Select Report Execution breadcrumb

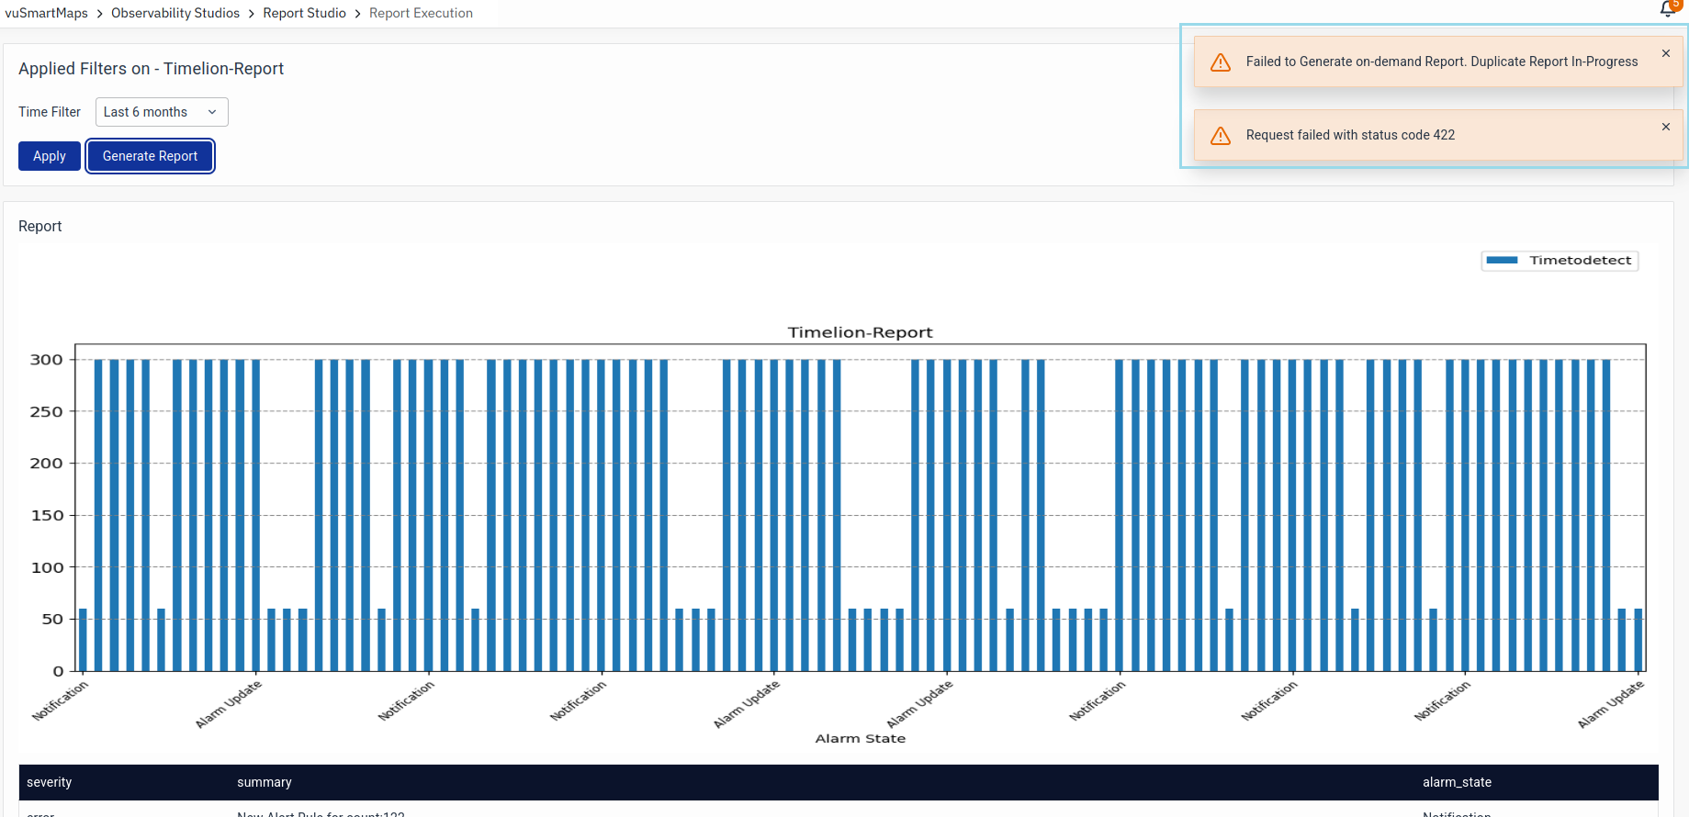tap(421, 13)
